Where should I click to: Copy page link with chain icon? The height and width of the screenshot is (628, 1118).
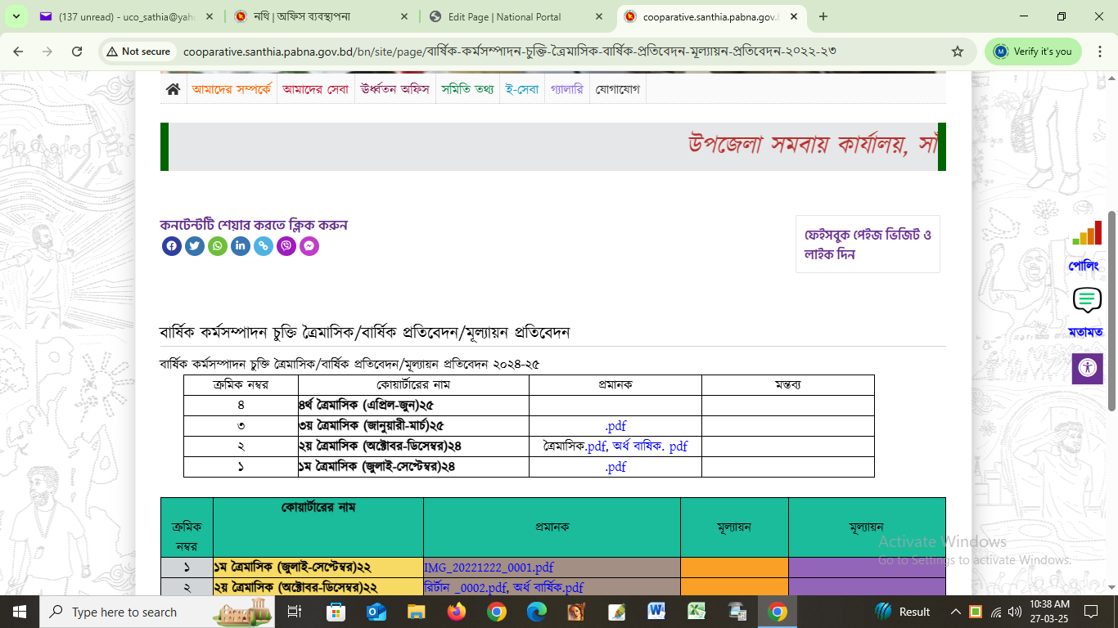[x=264, y=246]
